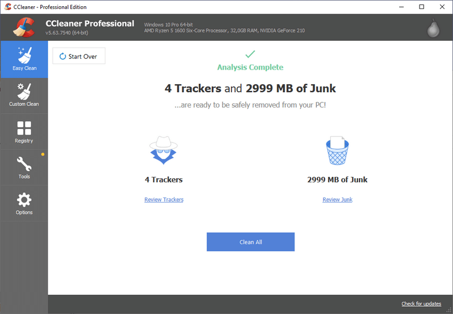The width and height of the screenshot is (453, 314).
Task: Click the Start Over button
Action: tap(79, 57)
